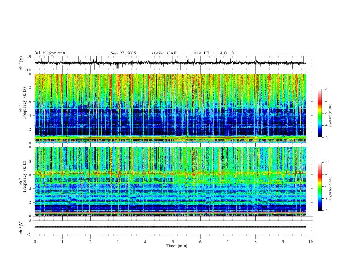
Task: Click the 5 minute mark on time axis
Action: [x=173, y=242]
